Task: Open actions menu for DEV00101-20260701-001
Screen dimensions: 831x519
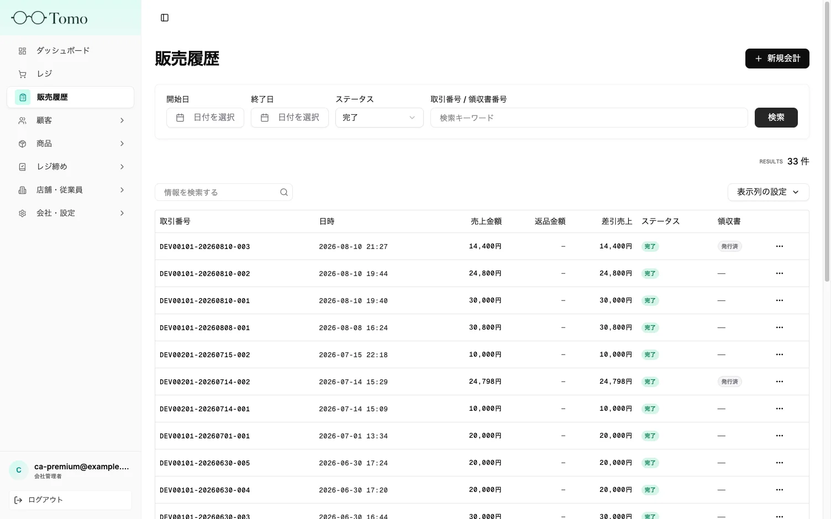Action: click(x=780, y=436)
